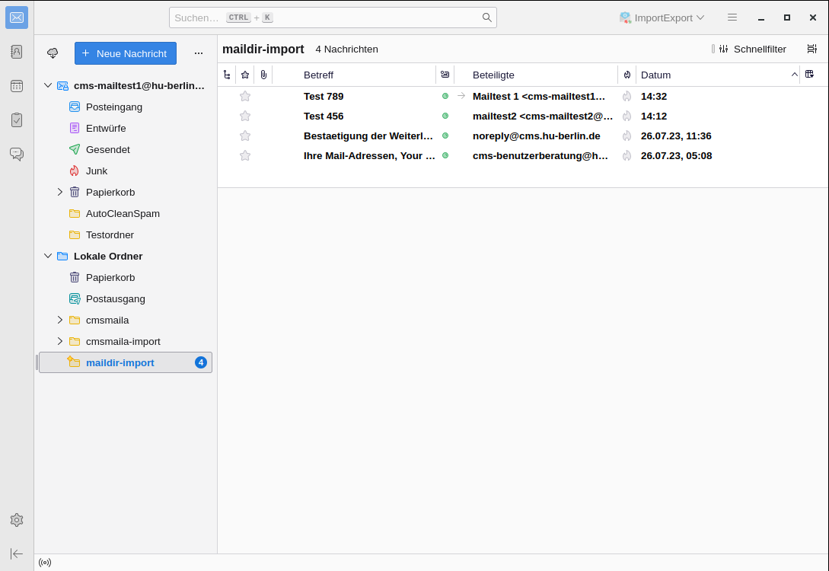Click the get messages cloud icon

53,53
